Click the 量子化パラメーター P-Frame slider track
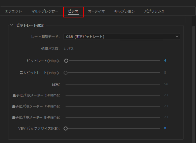196x143 pixels. point(113,106)
